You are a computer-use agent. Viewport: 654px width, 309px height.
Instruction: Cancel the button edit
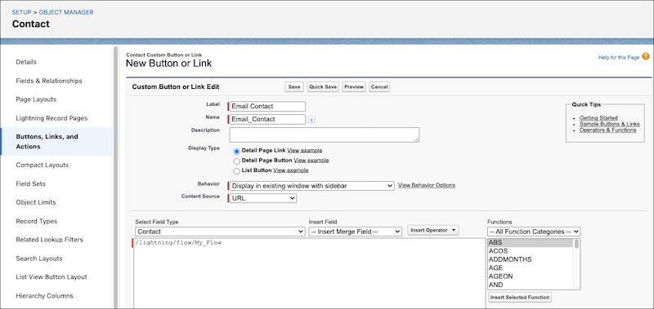coord(379,87)
